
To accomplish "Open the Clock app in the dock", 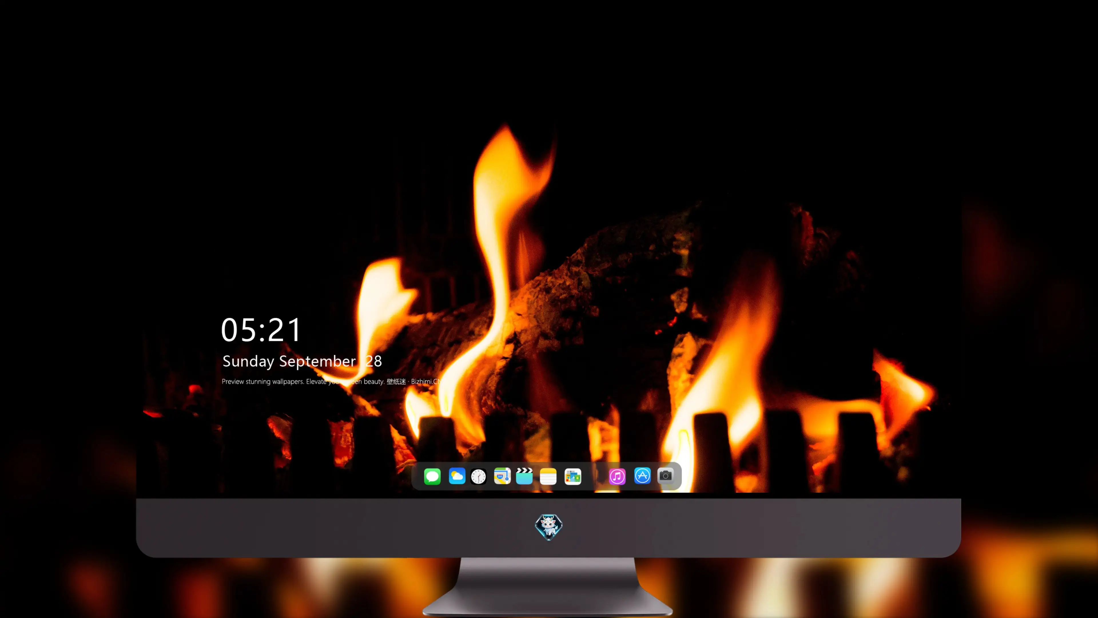I will click(478, 476).
